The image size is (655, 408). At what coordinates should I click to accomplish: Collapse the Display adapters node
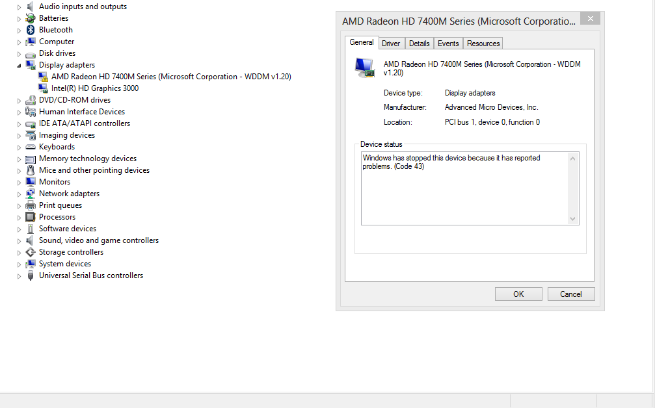pos(19,66)
